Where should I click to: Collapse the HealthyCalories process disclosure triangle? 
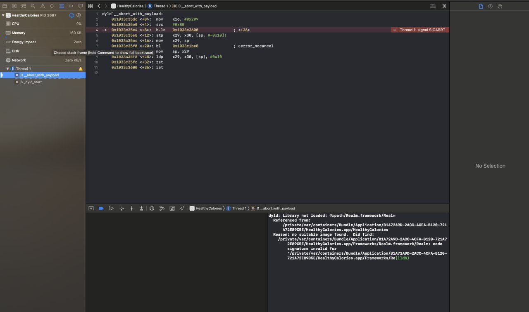3,15
